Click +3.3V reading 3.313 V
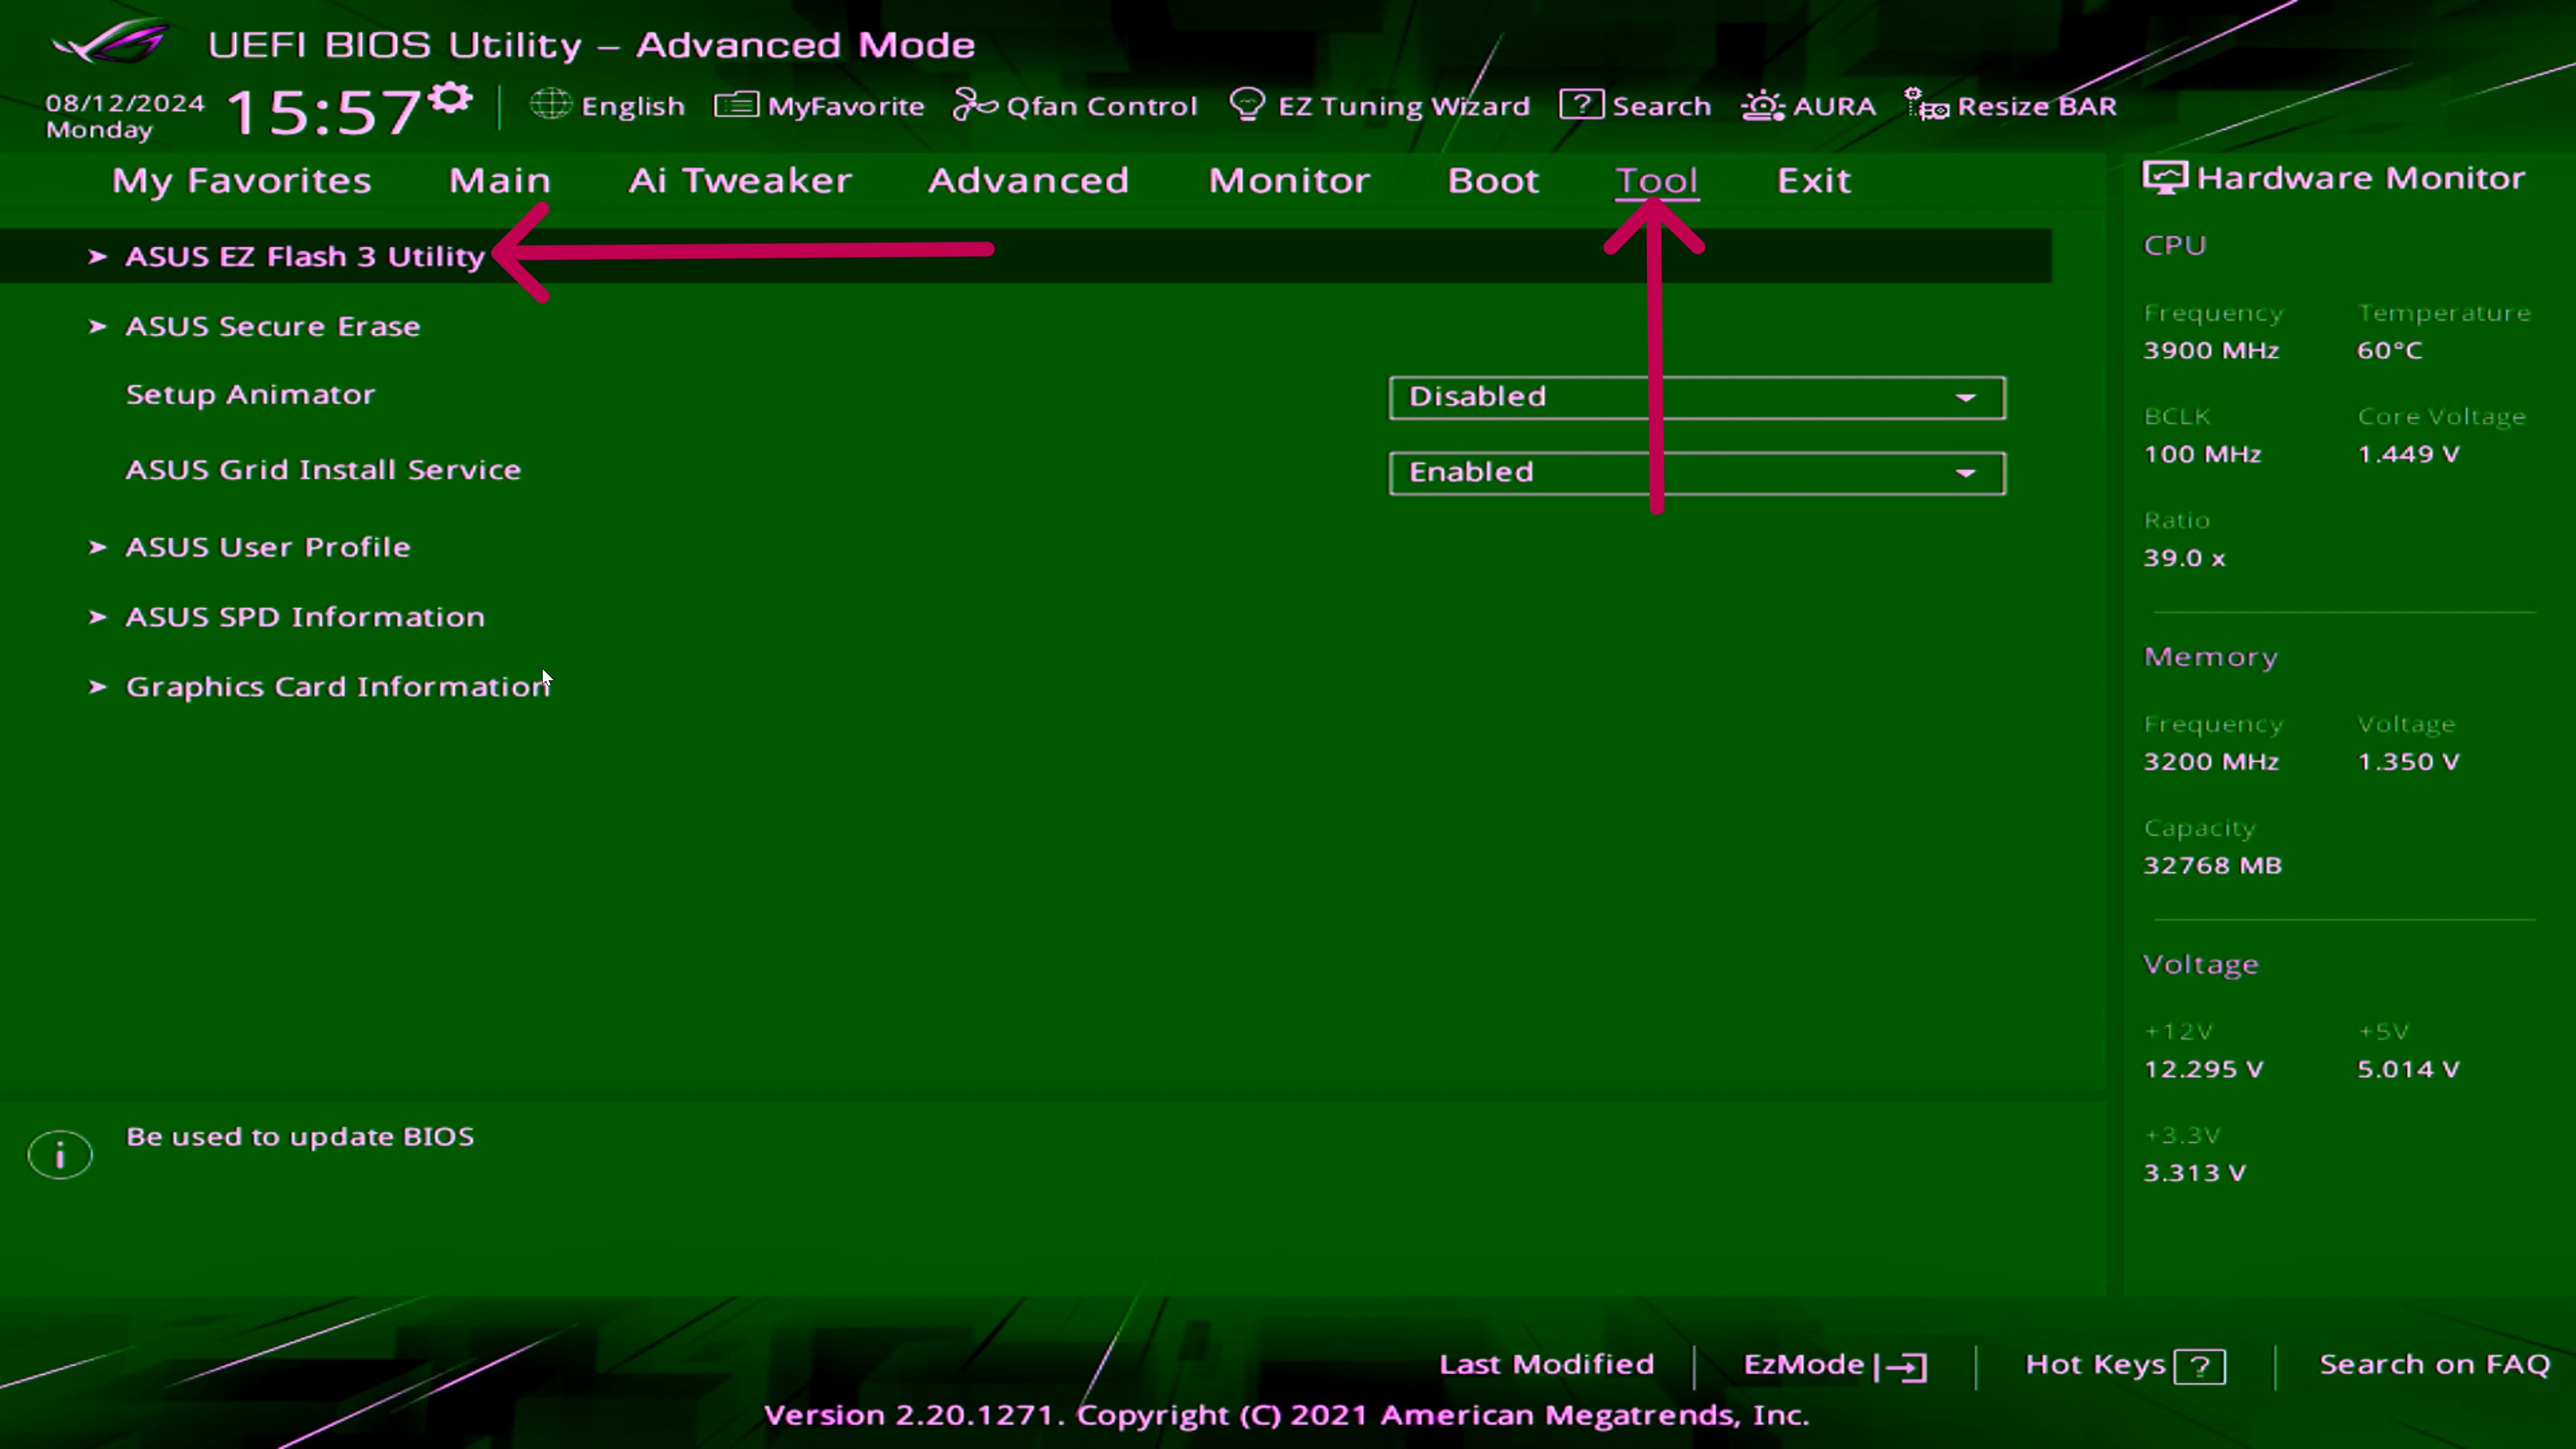 click(x=2194, y=1174)
